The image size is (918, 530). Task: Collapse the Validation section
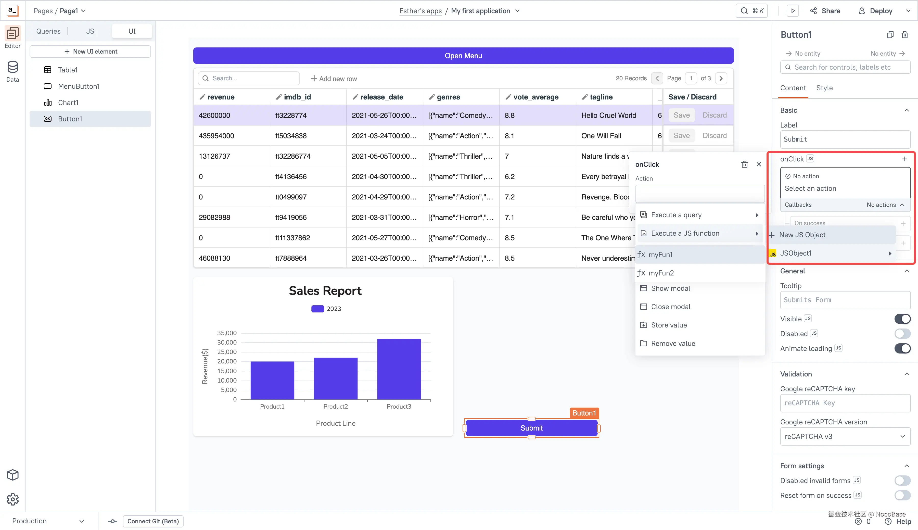point(906,374)
